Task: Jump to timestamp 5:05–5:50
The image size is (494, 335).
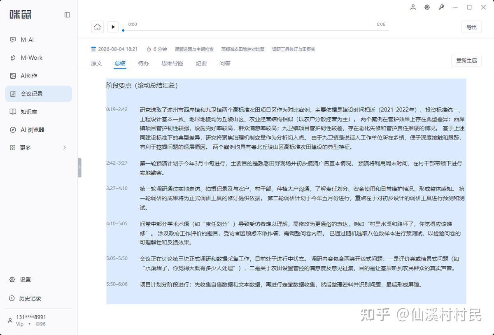Action: pyautogui.click(x=117, y=258)
